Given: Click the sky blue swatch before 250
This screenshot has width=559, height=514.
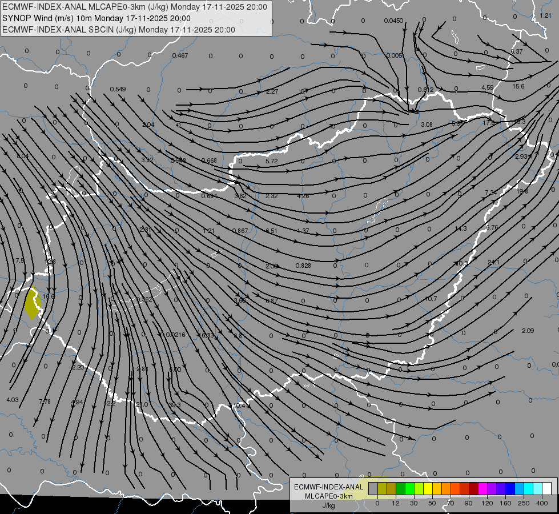Looking at the screenshot, I should point(520,488).
